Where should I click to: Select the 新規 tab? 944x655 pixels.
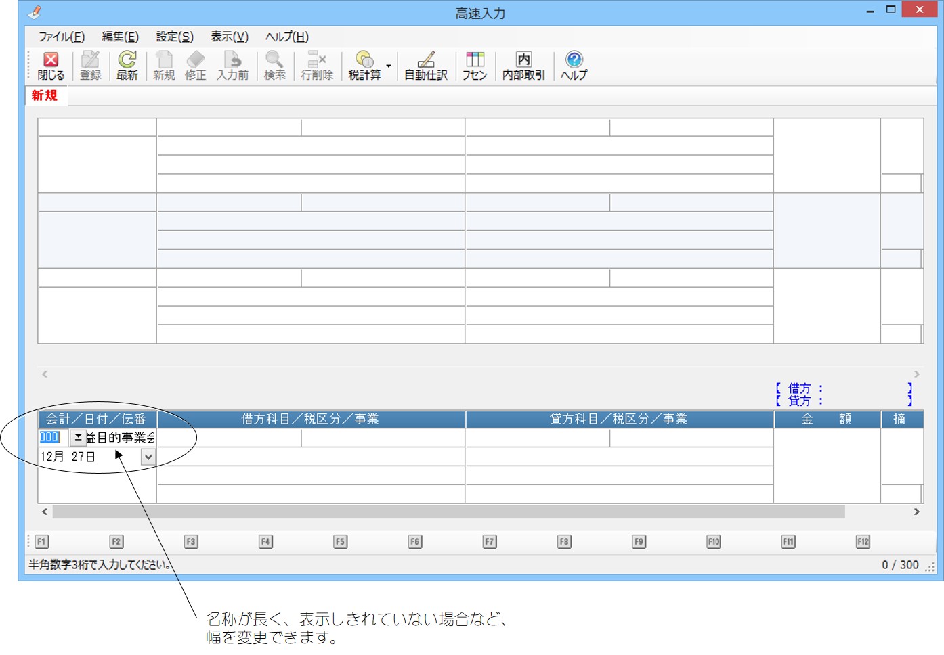[x=45, y=95]
